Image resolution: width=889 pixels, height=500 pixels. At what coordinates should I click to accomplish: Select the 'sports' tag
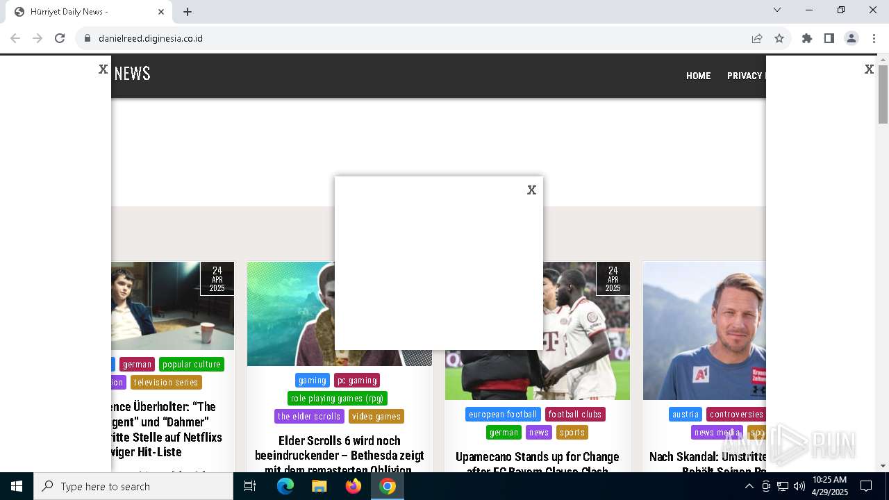coord(572,433)
